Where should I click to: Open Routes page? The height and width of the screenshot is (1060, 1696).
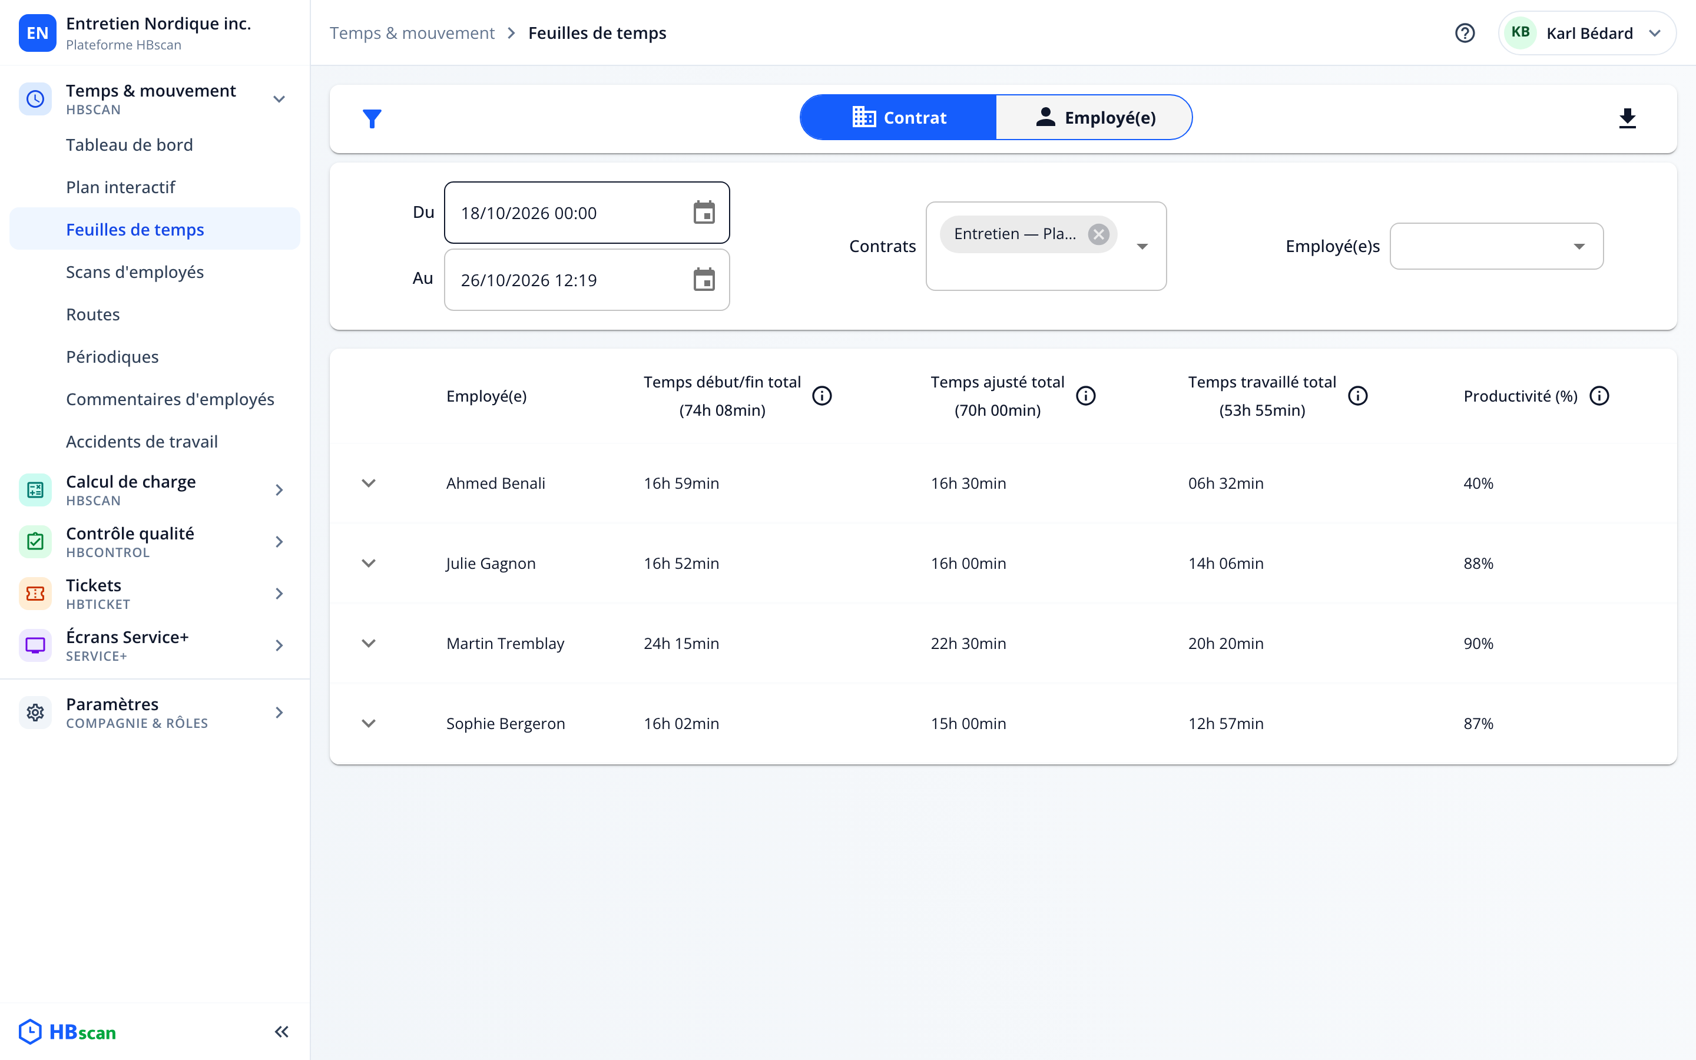(155, 314)
